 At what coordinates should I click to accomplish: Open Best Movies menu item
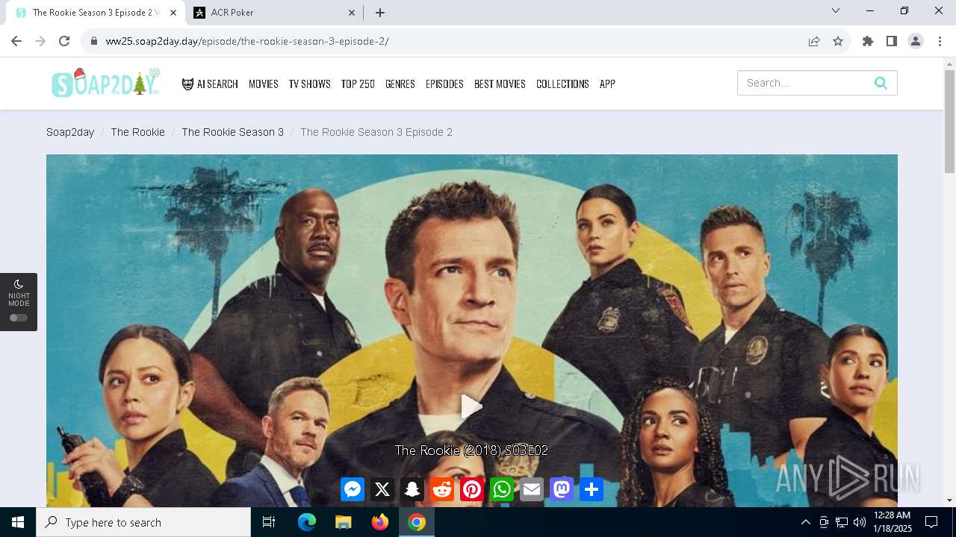click(500, 84)
